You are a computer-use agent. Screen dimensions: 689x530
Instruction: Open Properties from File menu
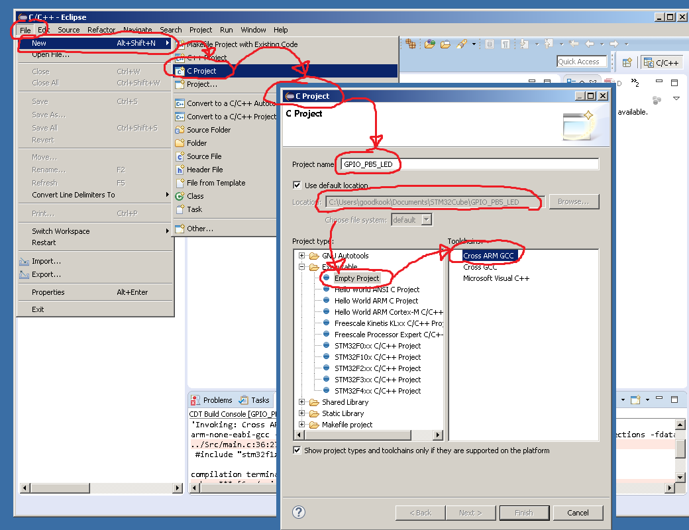click(96, 292)
